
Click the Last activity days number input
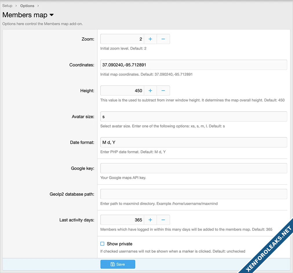click(x=122, y=220)
